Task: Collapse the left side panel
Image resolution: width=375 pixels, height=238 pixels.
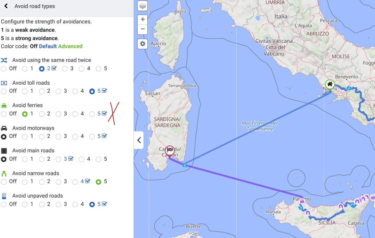Action: click(139, 140)
